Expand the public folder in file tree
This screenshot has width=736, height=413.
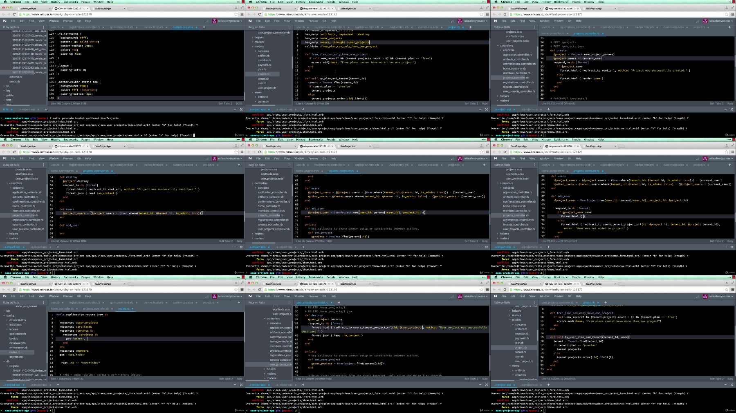(4, 95)
